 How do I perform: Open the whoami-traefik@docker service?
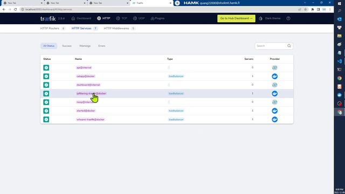coord(90,120)
